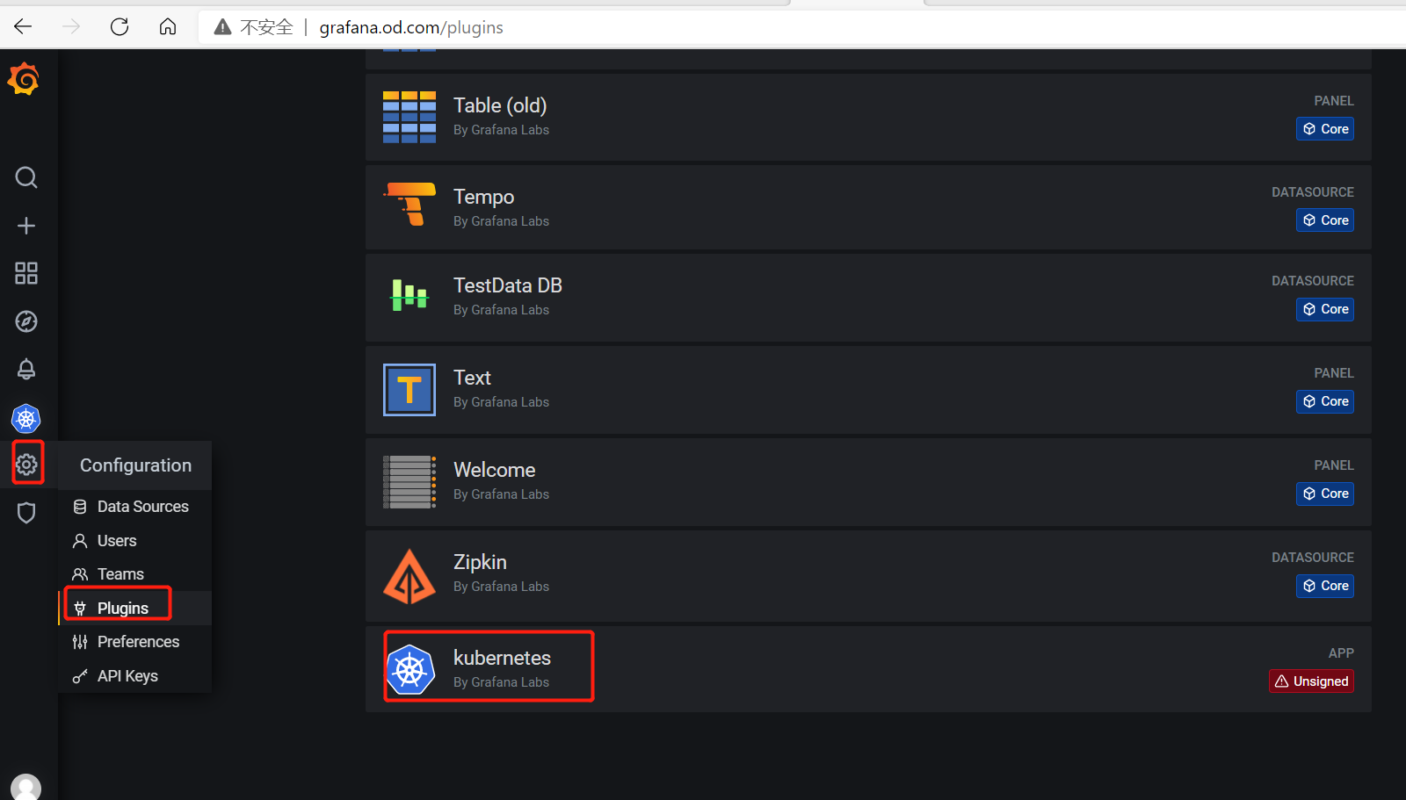The width and height of the screenshot is (1406, 800).
Task: Select the DATASOURCE label on the Tempo row
Action: tap(1313, 192)
